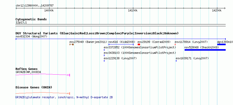Open esv3372852 (1000GenomesConsortiumPilotProject) label
This screenshot has height=105, width=233.
pos(140,47)
